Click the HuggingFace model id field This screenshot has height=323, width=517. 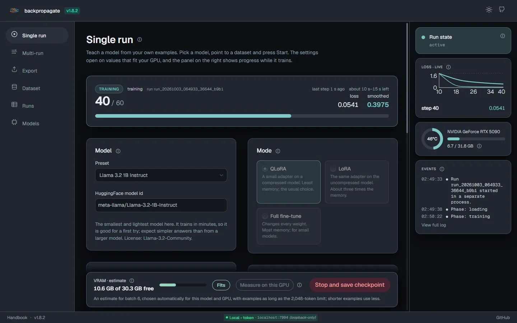[161, 205]
